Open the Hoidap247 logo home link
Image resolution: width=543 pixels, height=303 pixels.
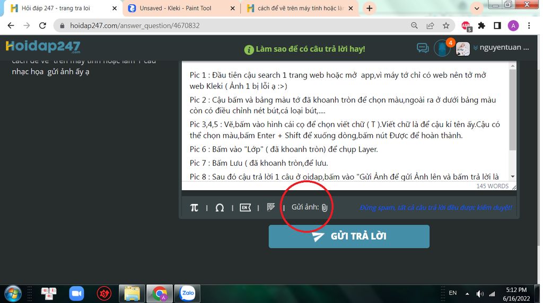[43, 46]
